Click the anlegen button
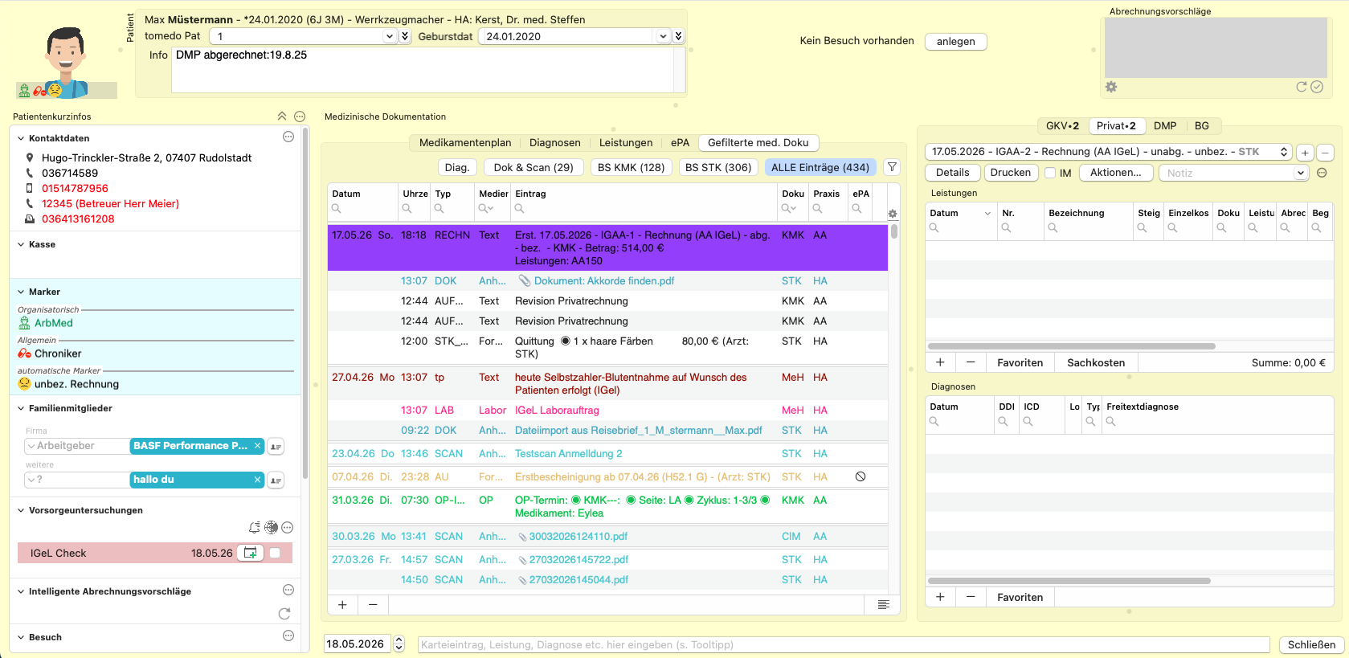Image resolution: width=1349 pixels, height=658 pixels. (956, 42)
